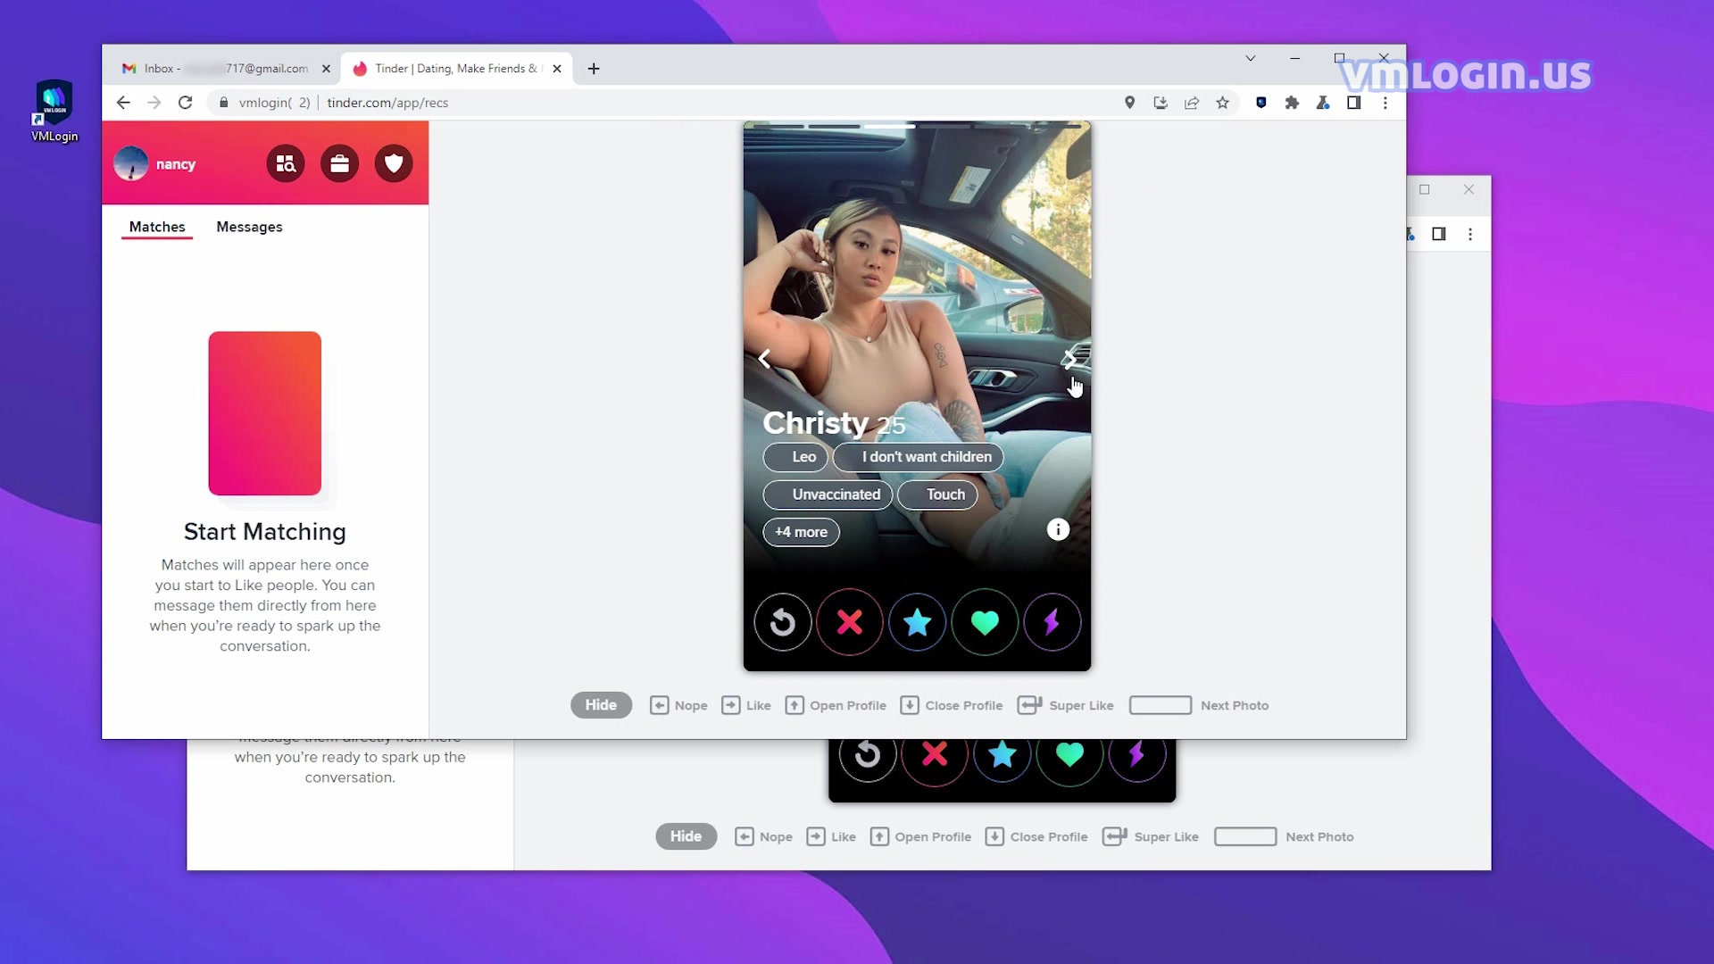Click Rewind button in background window
Screen dimensions: 1714x964
pyautogui.click(x=868, y=755)
